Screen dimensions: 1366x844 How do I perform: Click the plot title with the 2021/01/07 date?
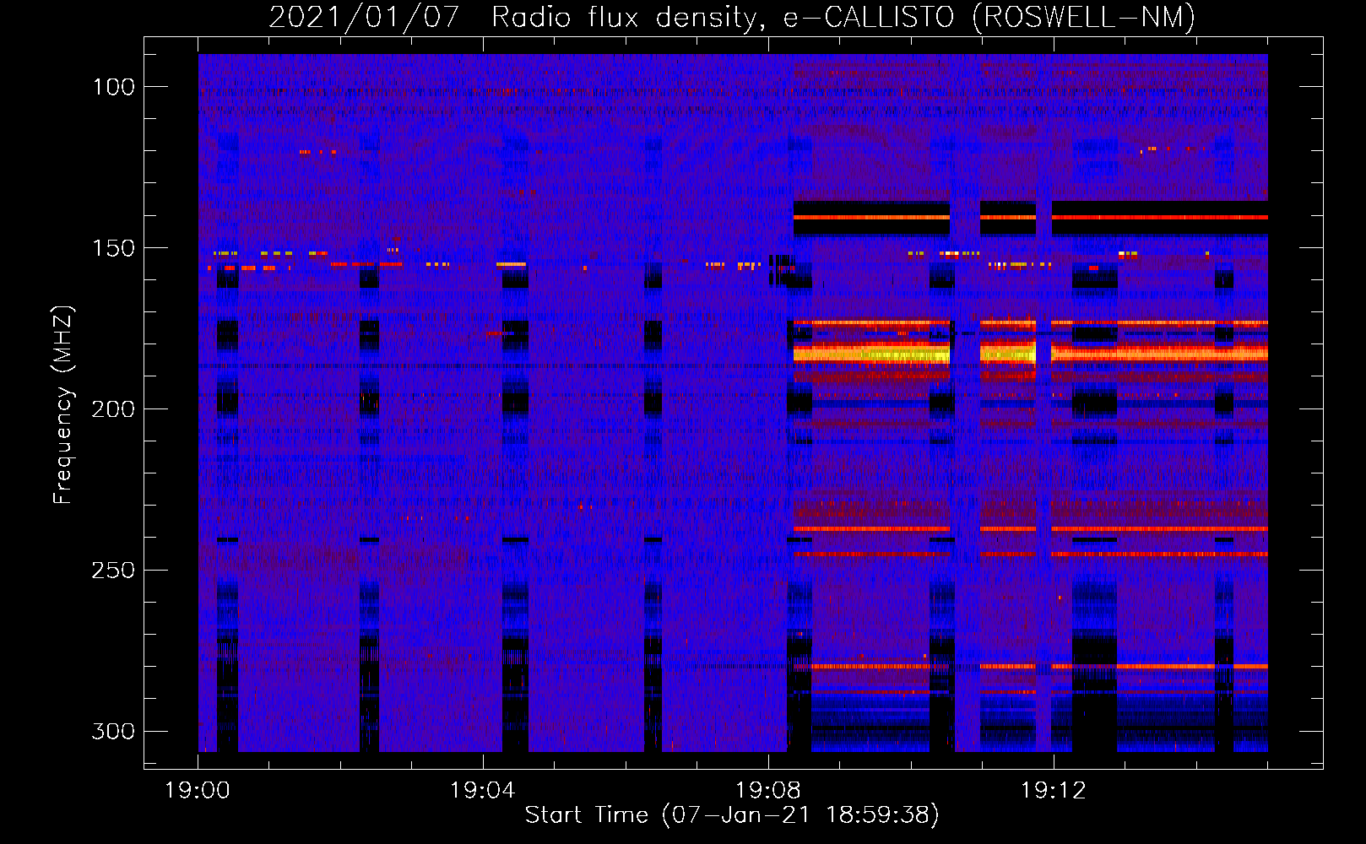pos(732,17)
